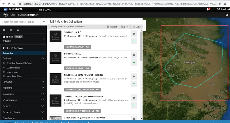230x123 pixels.
Task: Go back using browser back arrow
Action: click(3, 4)
